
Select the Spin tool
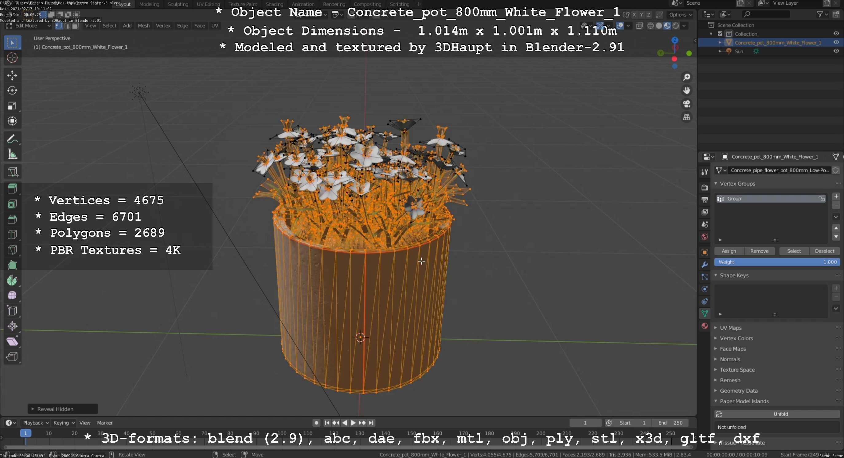pos(13,281)
